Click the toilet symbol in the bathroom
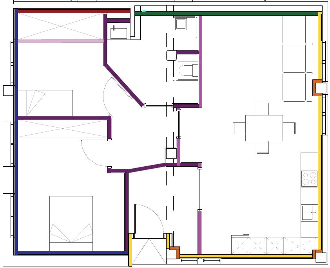 187,70
